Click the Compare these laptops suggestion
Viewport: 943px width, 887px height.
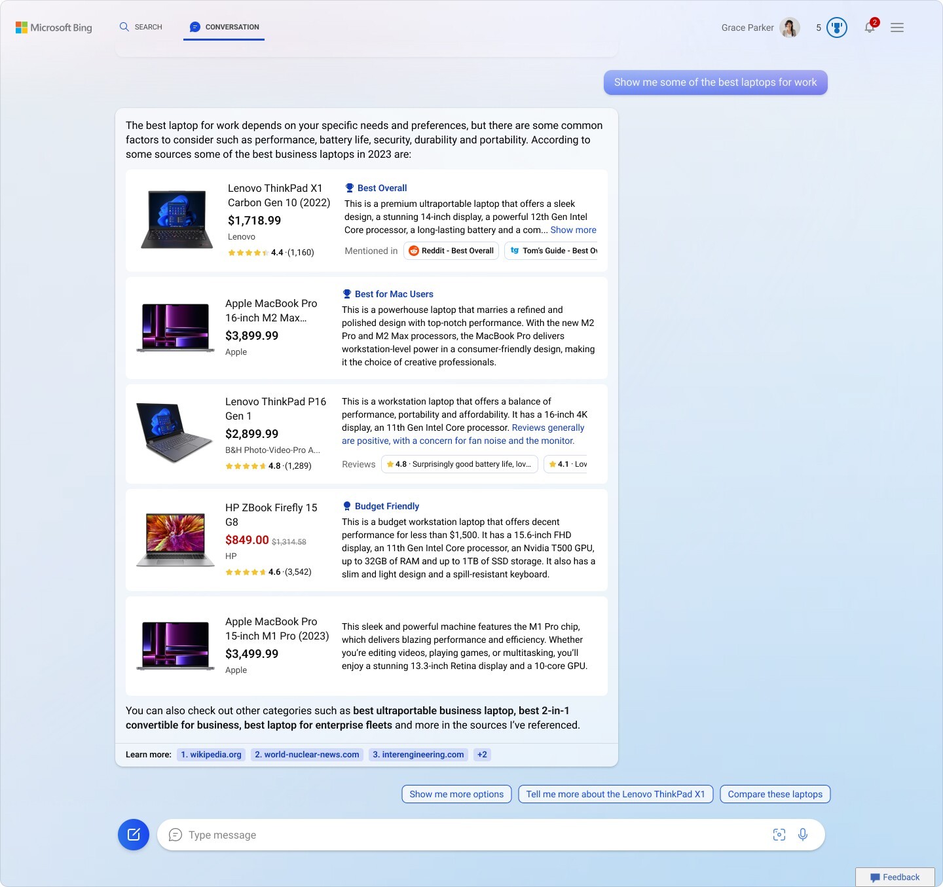(x=775, y=794)
